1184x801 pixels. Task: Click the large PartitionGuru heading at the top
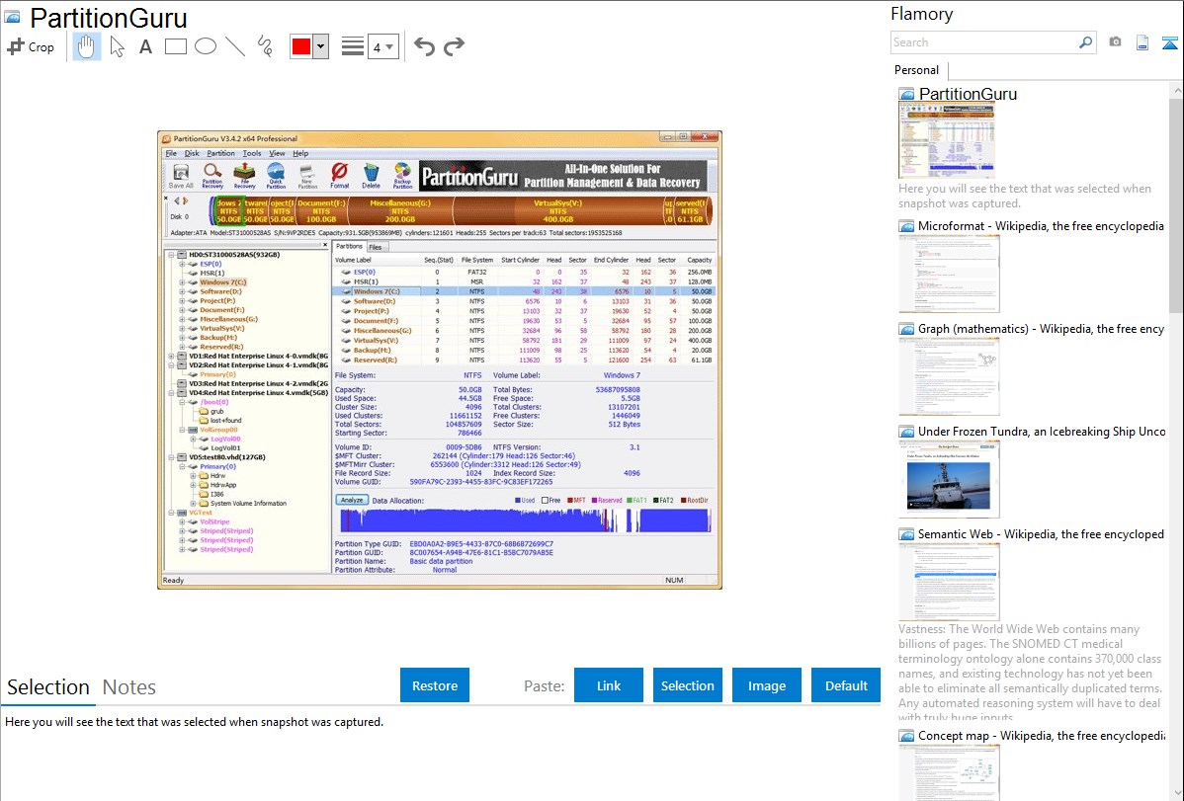click(x=108, y=18)
